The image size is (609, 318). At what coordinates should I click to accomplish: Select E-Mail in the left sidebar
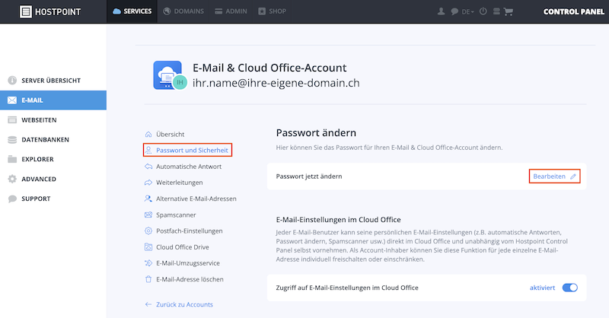(x=53, y=100)
